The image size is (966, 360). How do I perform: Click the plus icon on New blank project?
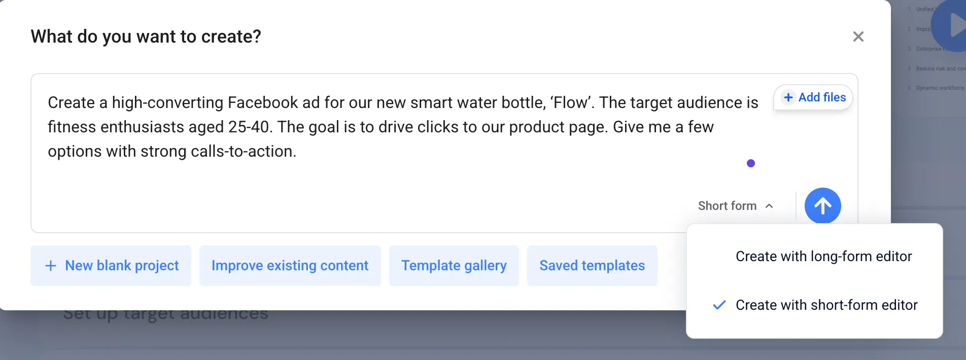[51, 266]
